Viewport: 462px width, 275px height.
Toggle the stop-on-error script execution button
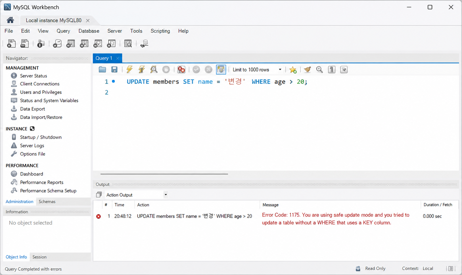(x=181, y=69)
